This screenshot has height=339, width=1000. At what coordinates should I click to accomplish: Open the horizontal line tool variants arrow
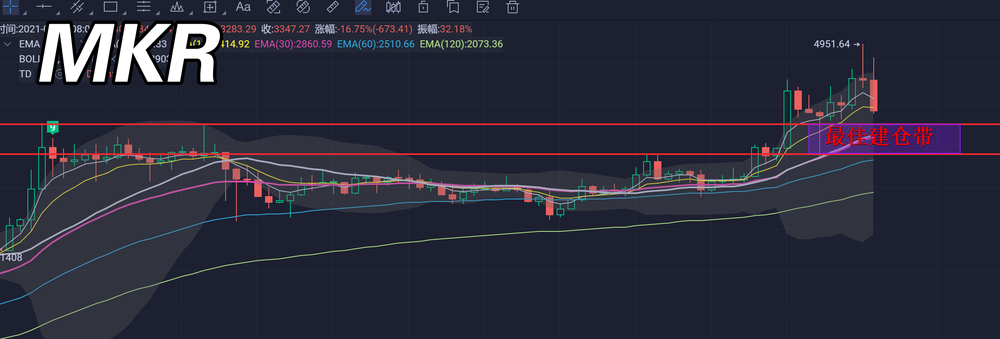pyautogui.click(x=58, y=13)
